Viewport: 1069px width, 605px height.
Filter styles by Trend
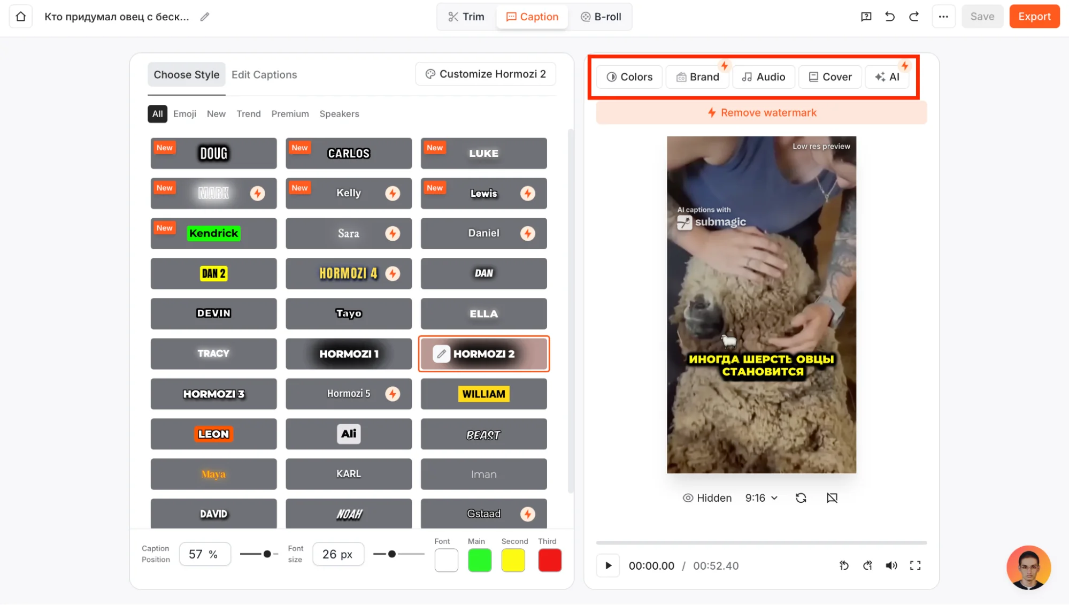249,114
